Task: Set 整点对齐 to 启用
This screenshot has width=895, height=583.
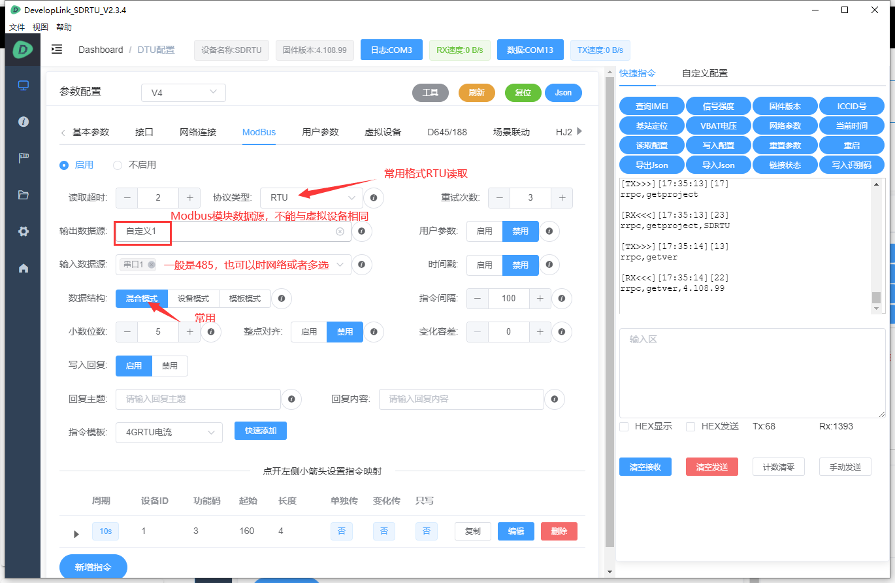Action: [x=309, y=332]
